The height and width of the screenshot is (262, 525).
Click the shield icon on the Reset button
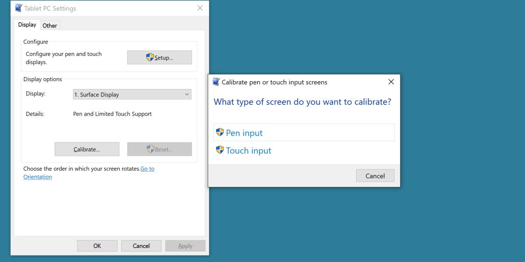[151, 149]
